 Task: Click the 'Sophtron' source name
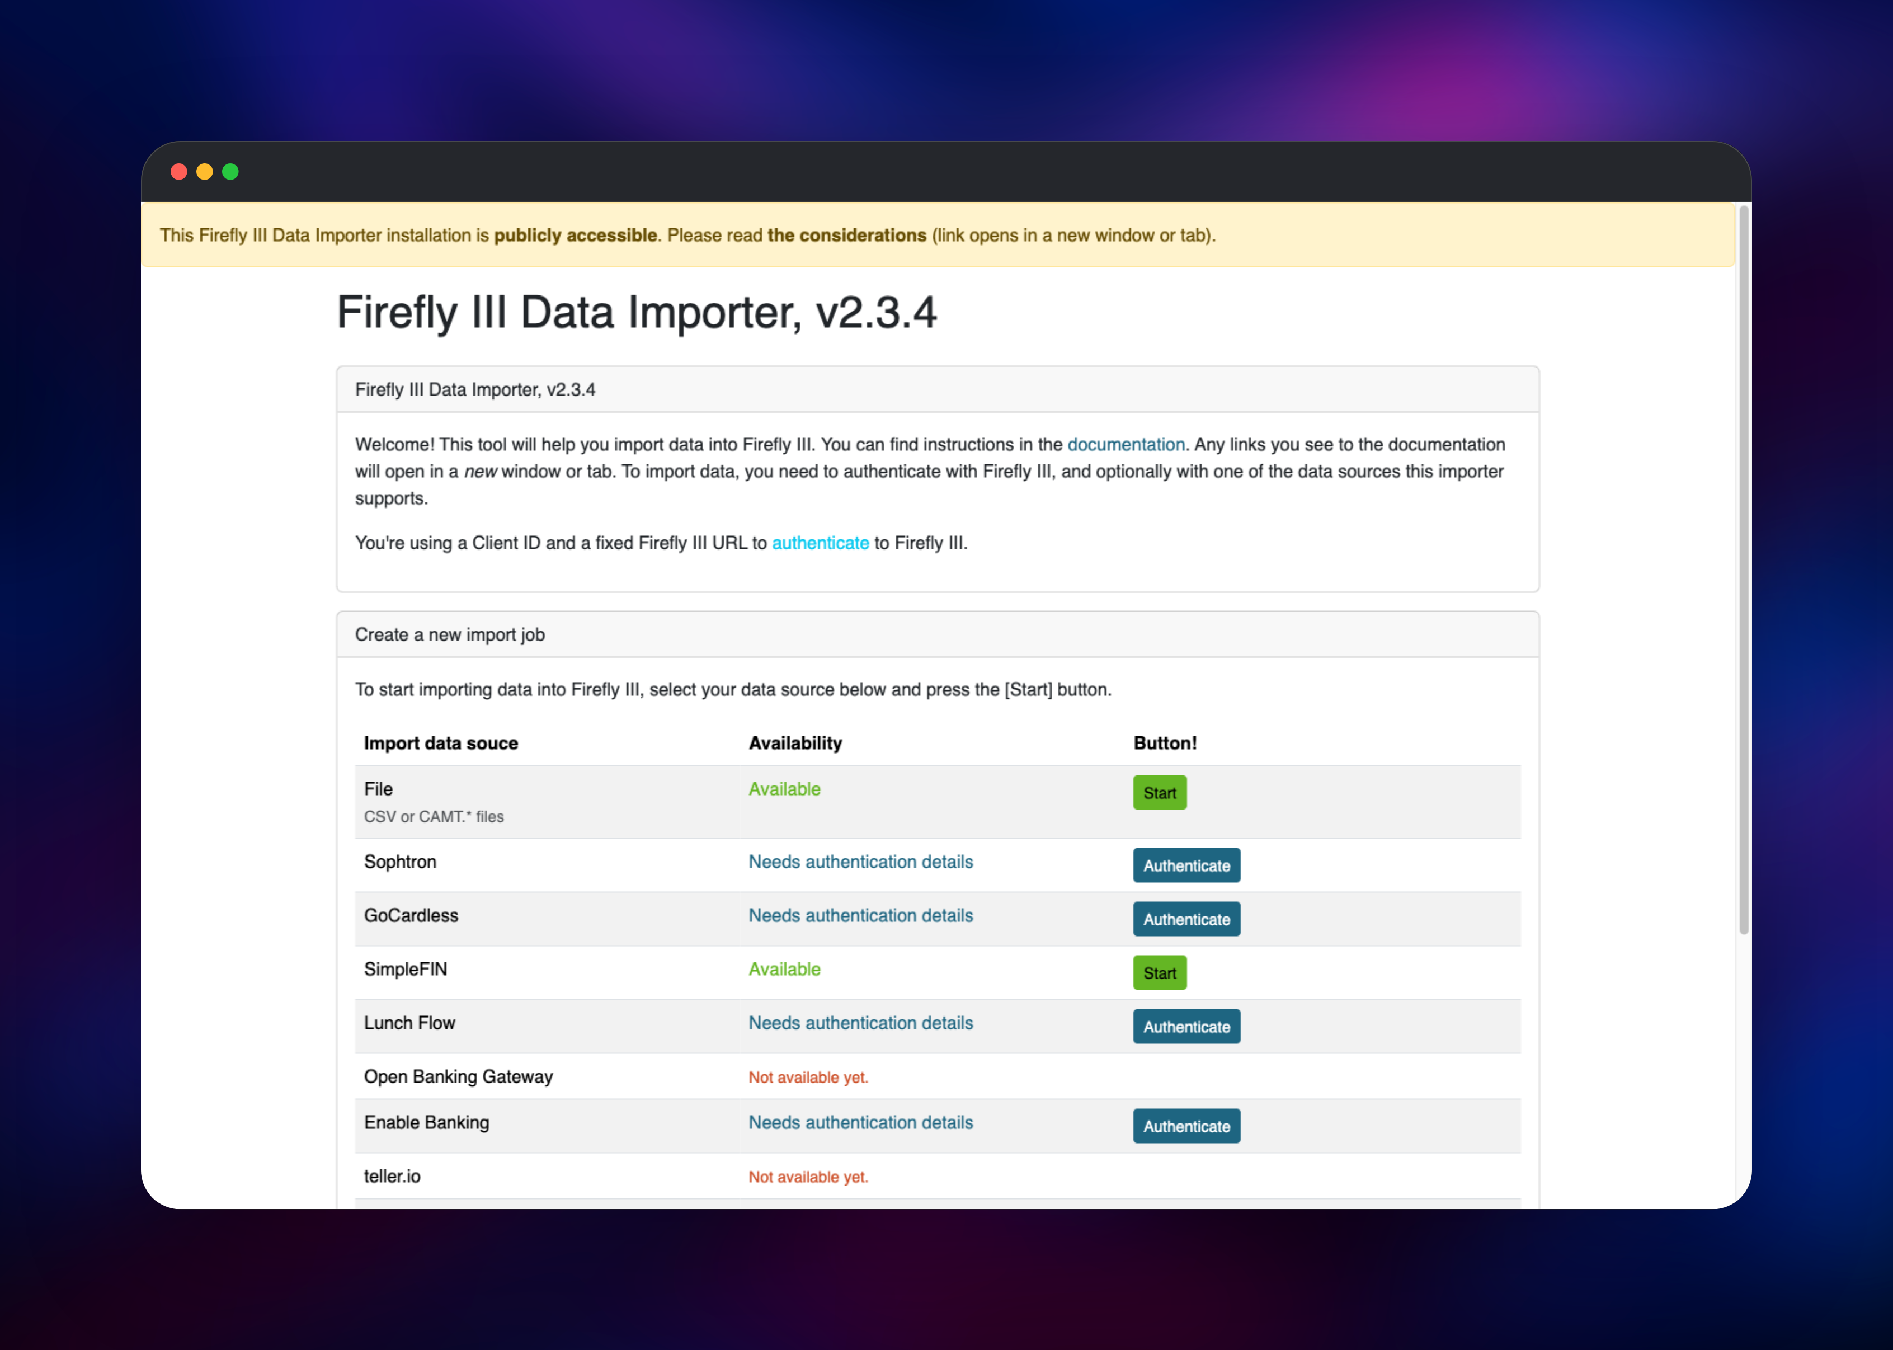400,862
